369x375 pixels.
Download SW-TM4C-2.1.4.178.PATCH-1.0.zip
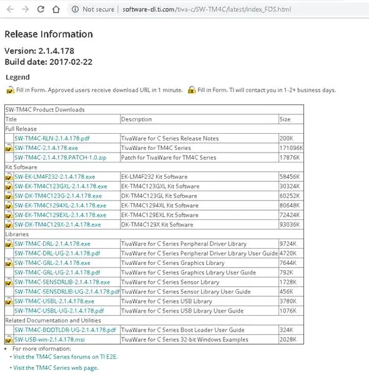(x=60, y=157)
